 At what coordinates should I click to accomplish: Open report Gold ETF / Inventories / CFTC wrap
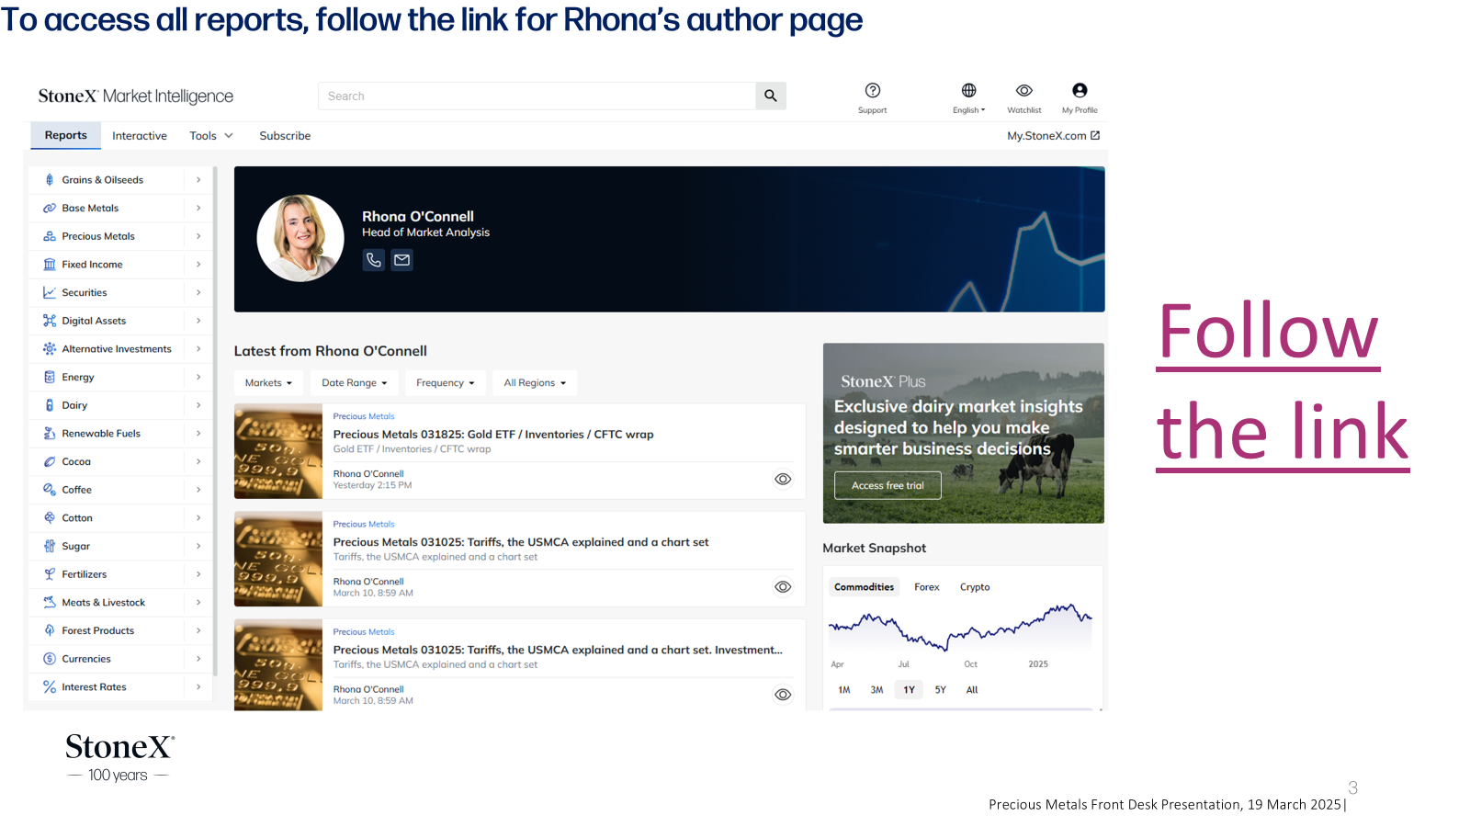point(493,435)
